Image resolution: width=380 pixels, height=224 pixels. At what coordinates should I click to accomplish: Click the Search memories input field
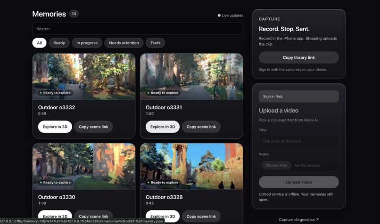[138, 29]
